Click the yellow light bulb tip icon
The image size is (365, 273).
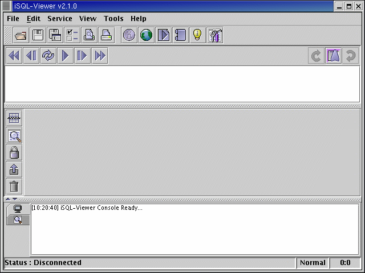(198, 35)
